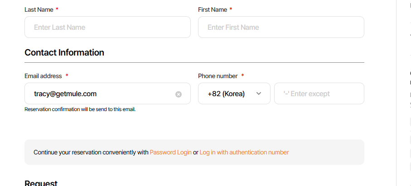The height and width of the screenshot is (186, 411).
Task: Click the chevron arrow in country code selector
Action: tap(259, 93)
